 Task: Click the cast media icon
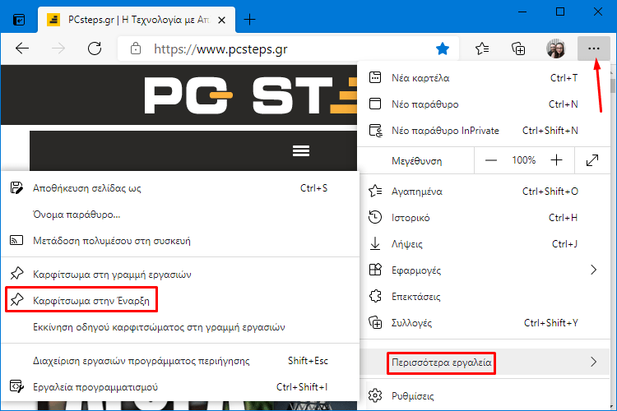16,240
